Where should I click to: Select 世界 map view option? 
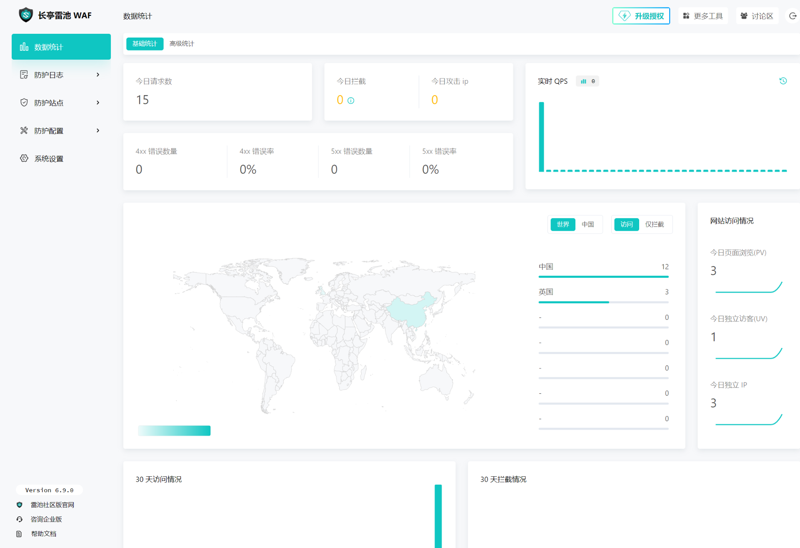pos(562,224)
